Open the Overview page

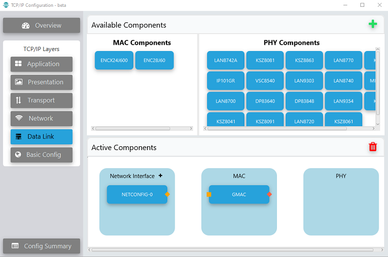click(42, 25)
